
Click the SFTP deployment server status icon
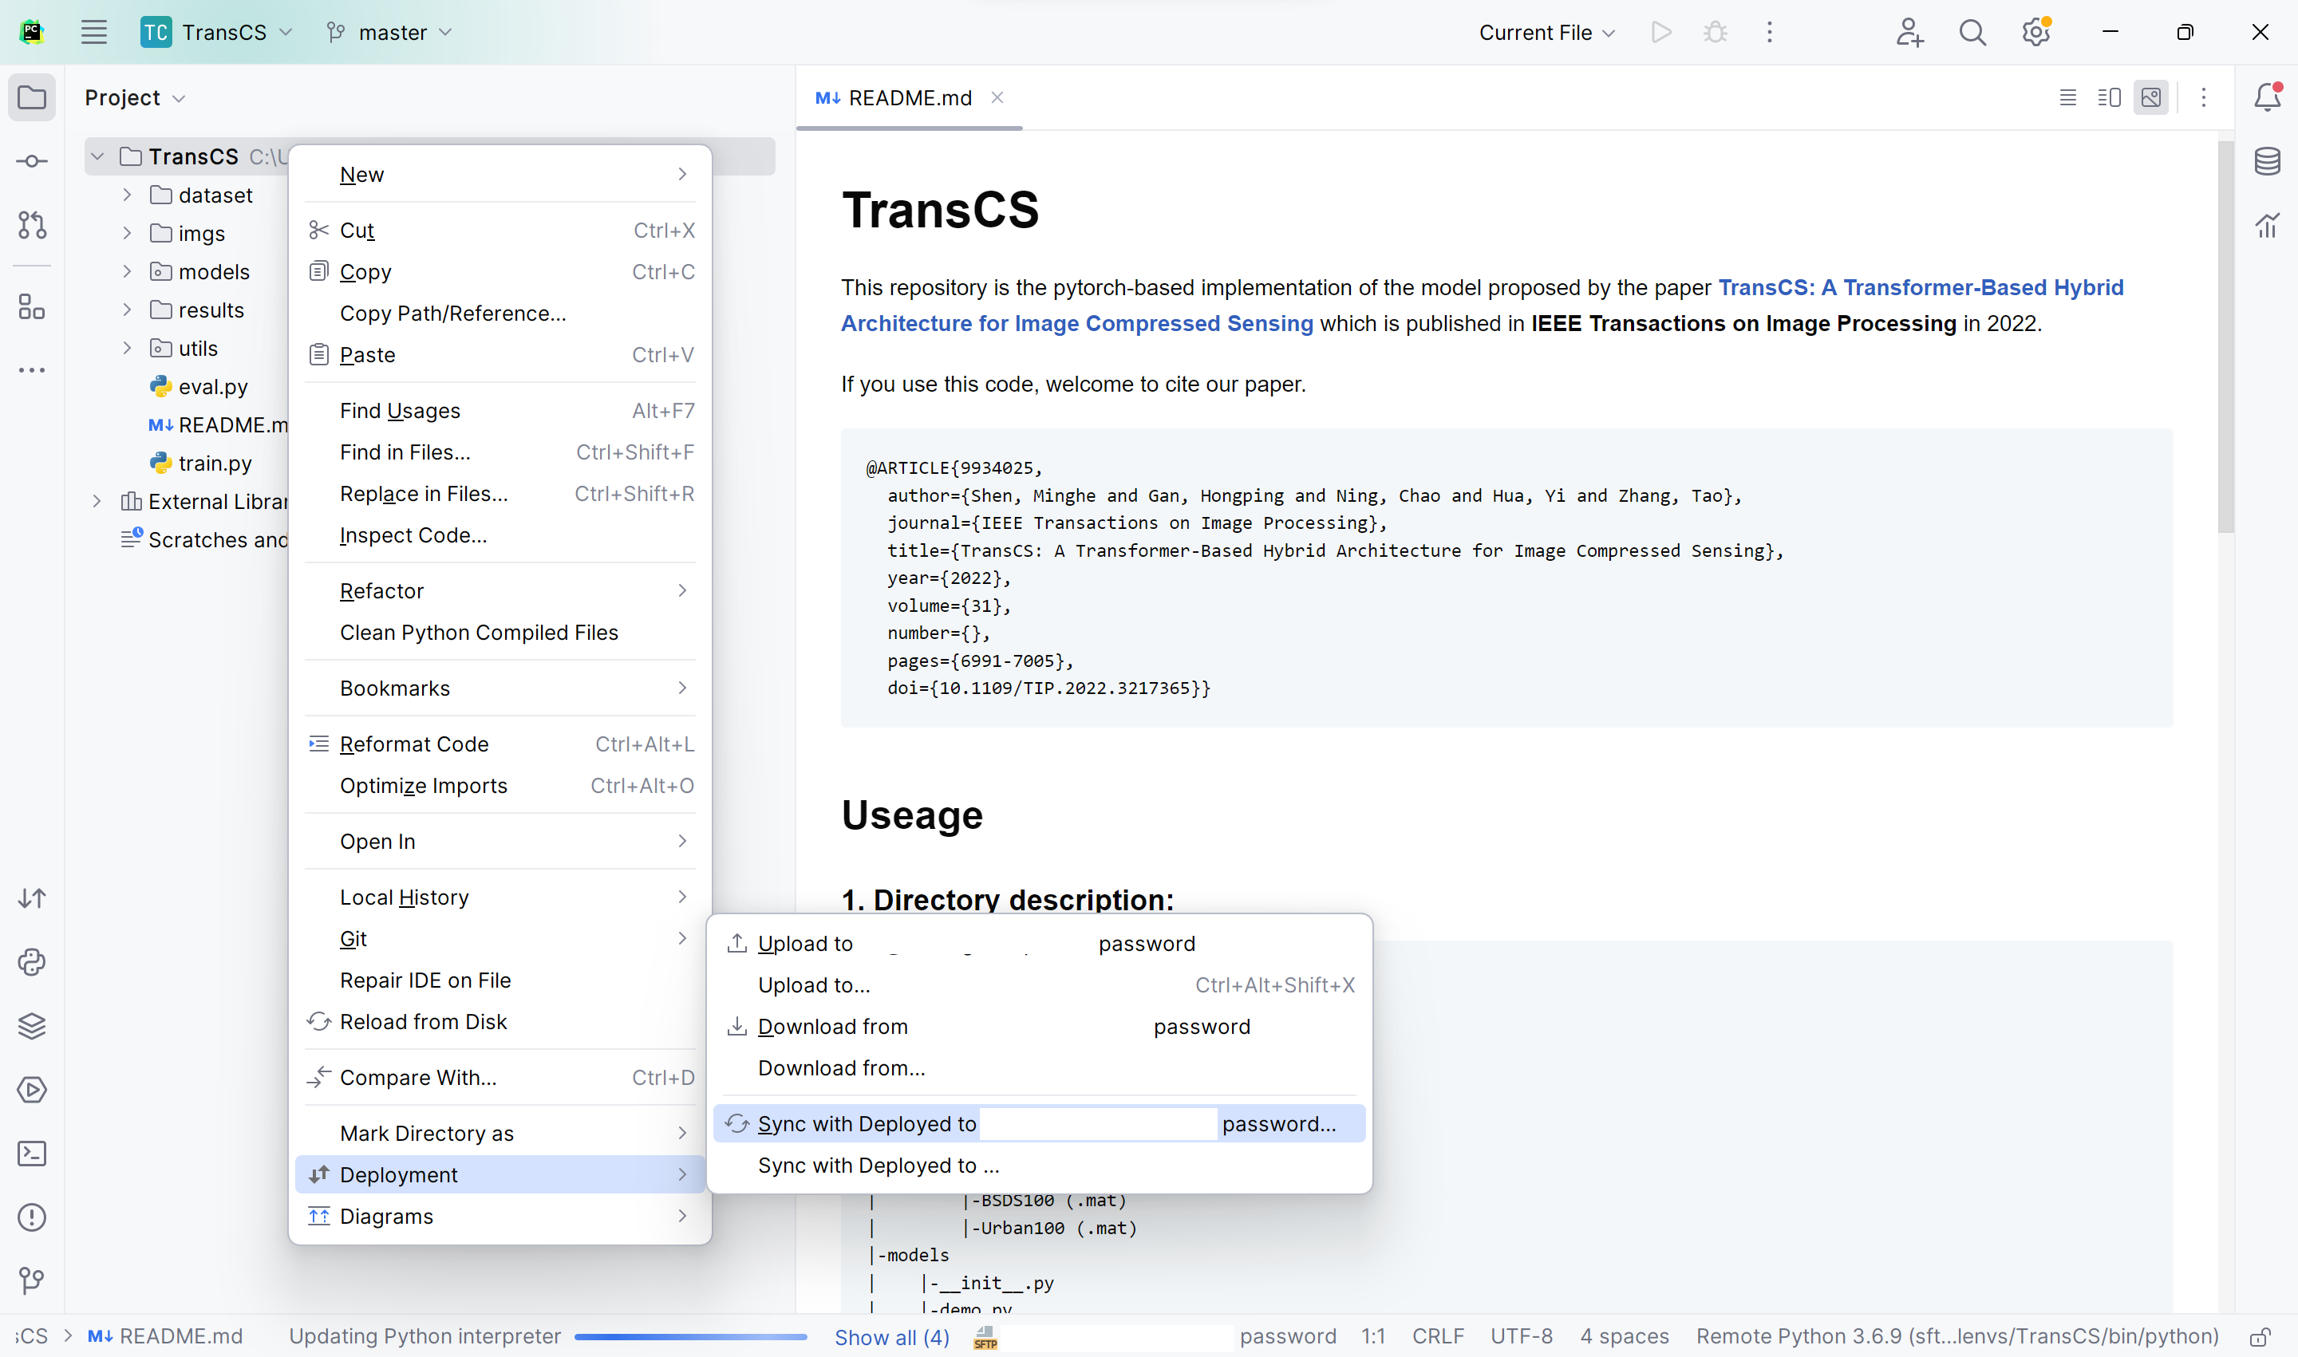click(x=985, y=1338)
